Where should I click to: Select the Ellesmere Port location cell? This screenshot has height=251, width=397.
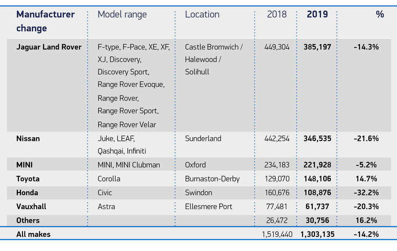tap(209, 207)
